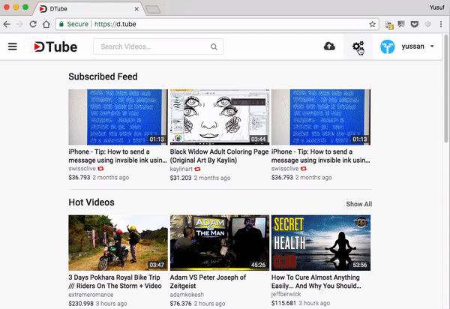
Task: Open kaylinart channel link
Action: tap(181, 169)
